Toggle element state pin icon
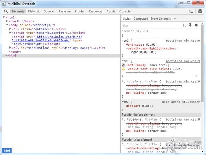The height and width of the screenshot is (155, 206). point(190,25)
